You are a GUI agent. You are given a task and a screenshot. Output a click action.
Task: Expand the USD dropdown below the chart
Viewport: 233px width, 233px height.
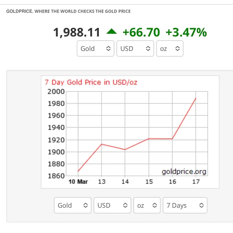tap(112, 205)
